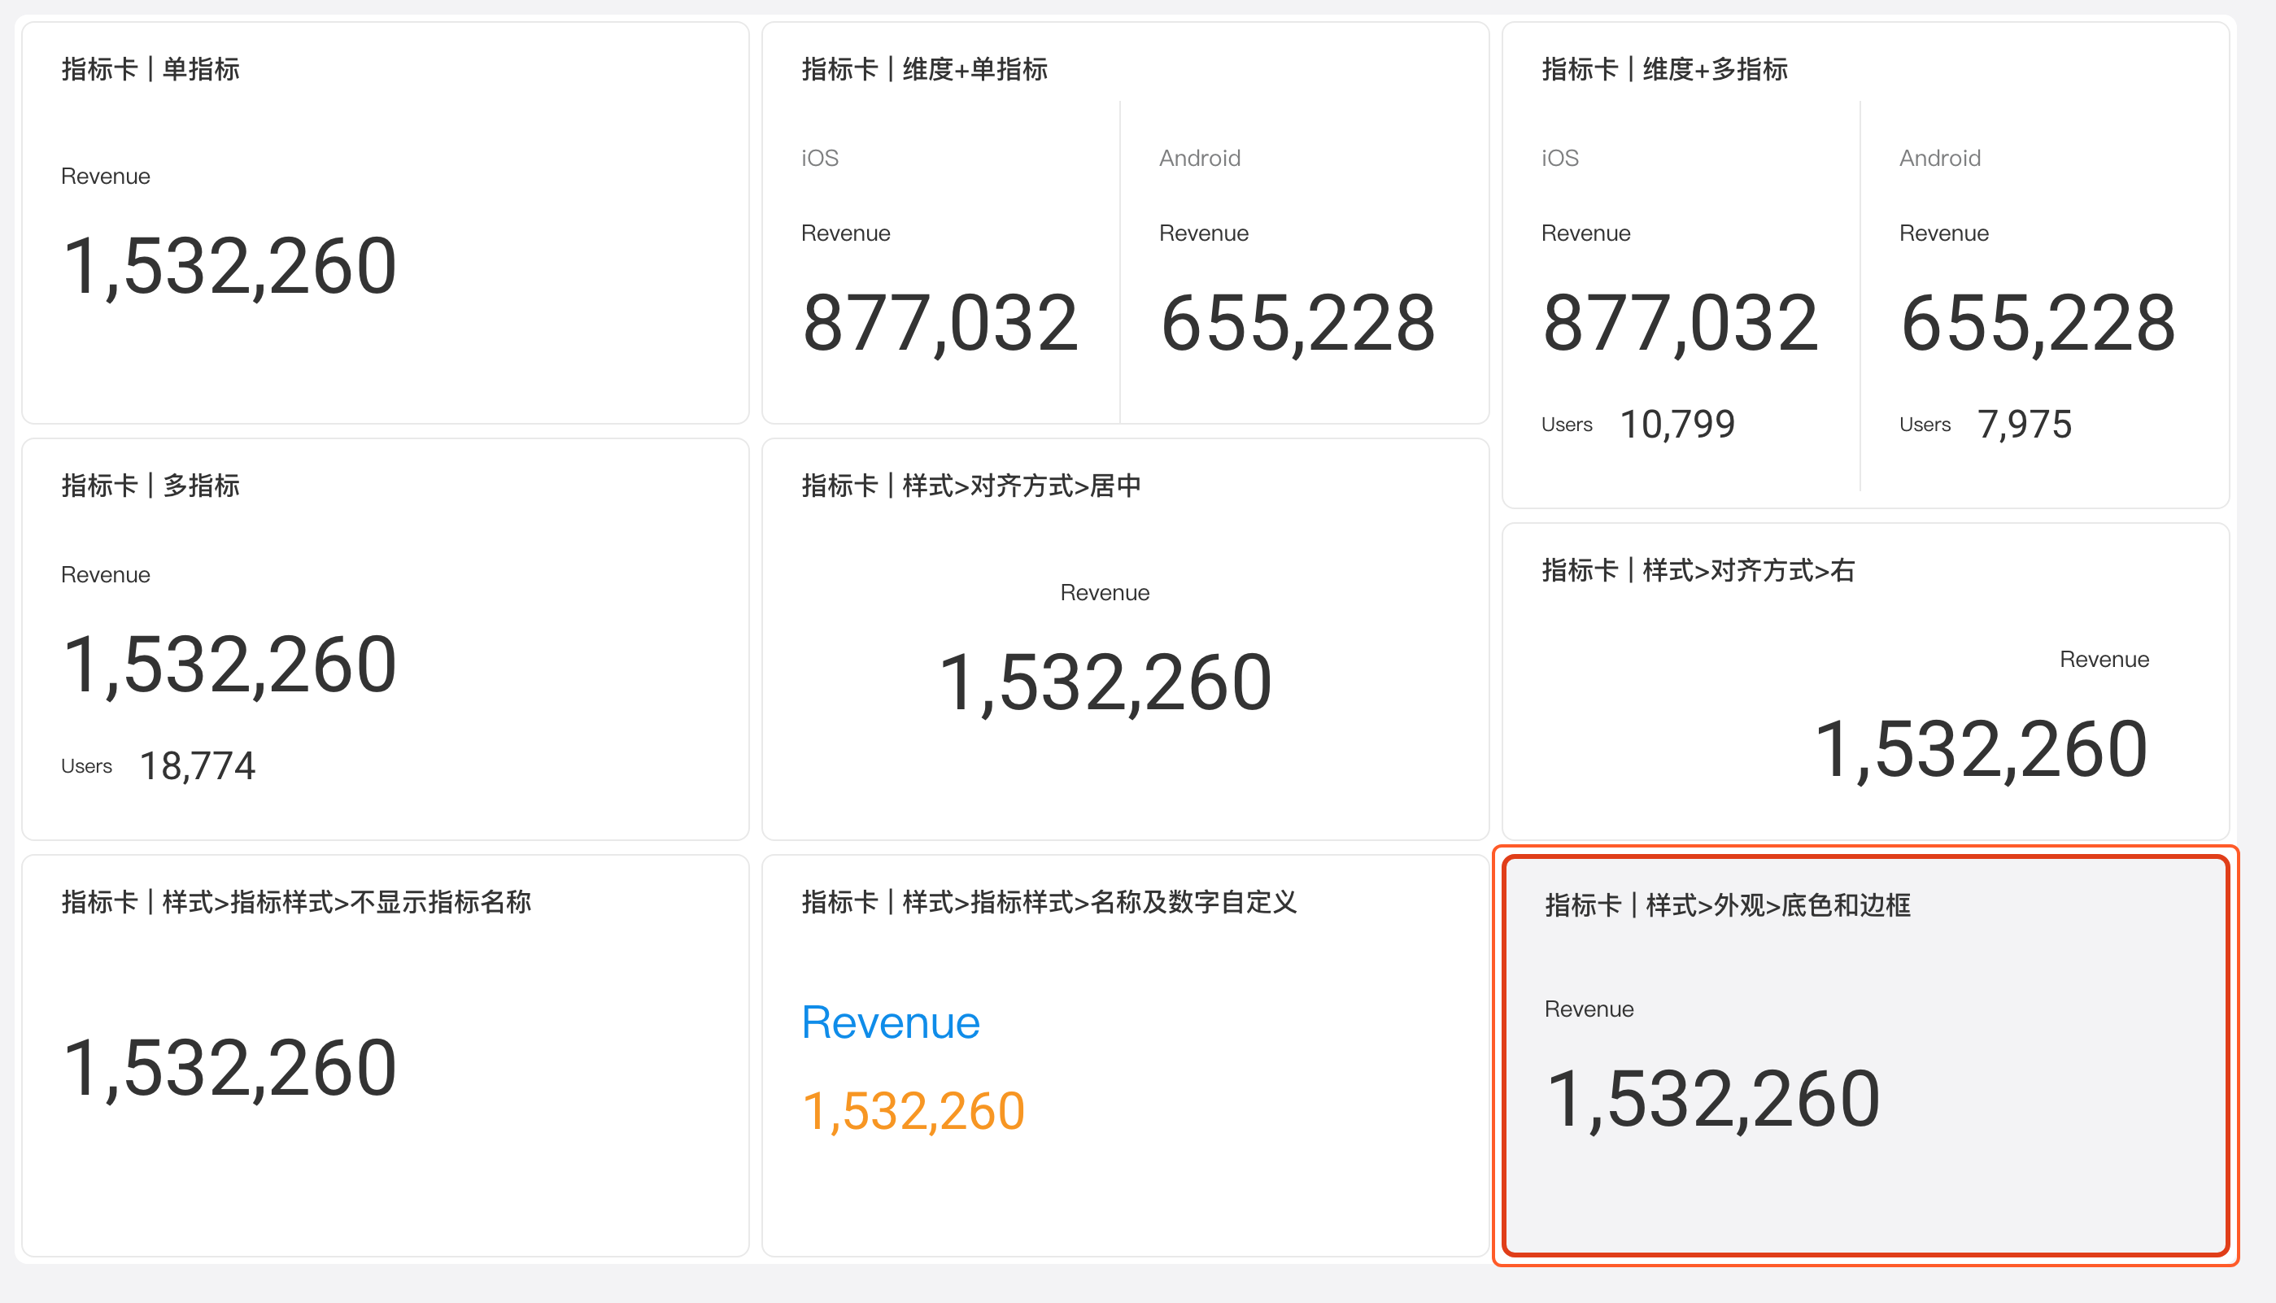Click the centered Revenue label
This screenshot has width=2276, height=1303.
[1105, 593]
